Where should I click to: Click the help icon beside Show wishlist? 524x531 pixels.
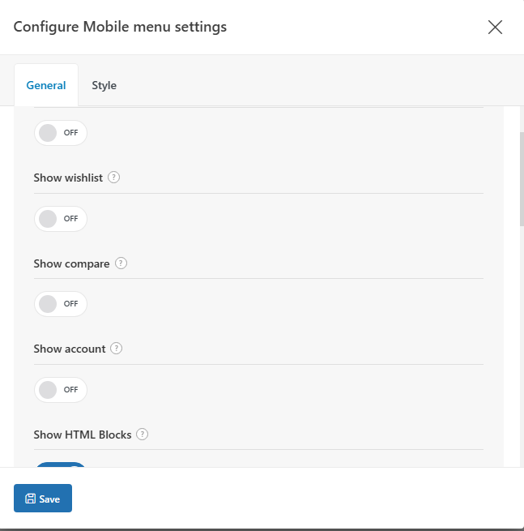coord(113,178)
